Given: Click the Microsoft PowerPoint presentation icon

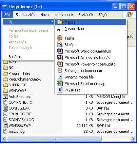Looking at the screenshot, I should coord(60,64).
